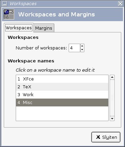Decrease number of workspaces with down arrow

(x=82, y=50)
